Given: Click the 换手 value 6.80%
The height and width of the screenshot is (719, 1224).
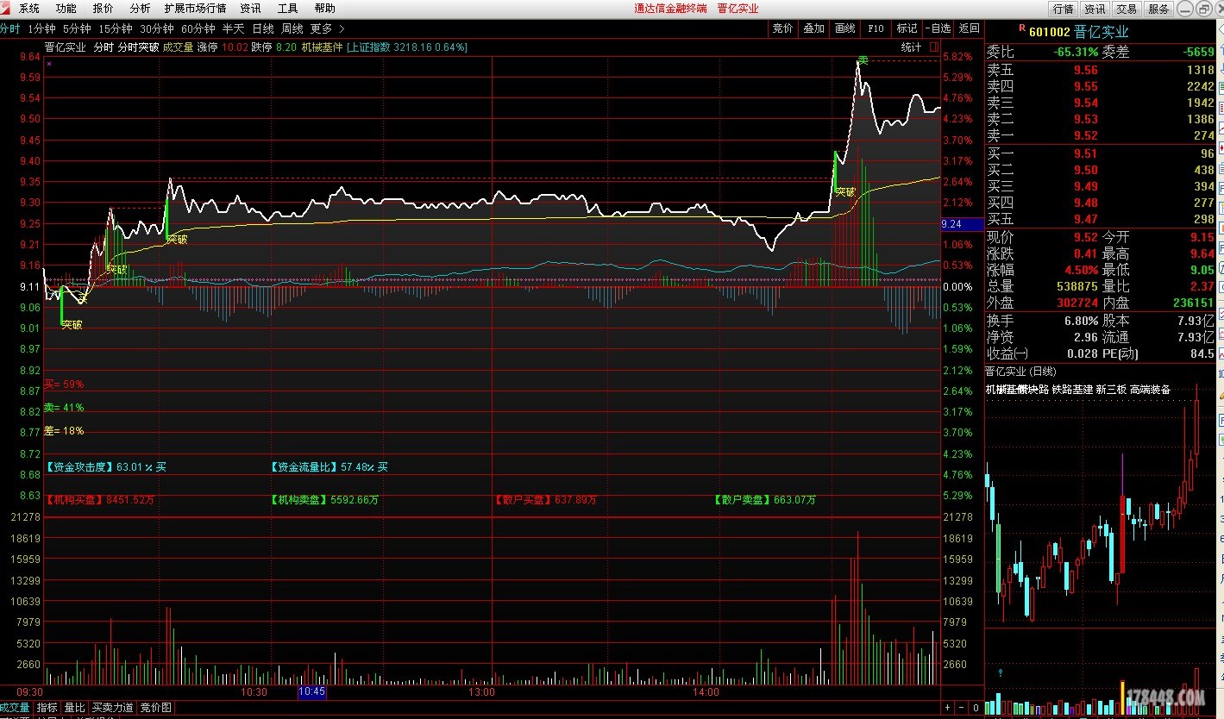Looking at the screenshot, I should click(x=1082, y=321).
